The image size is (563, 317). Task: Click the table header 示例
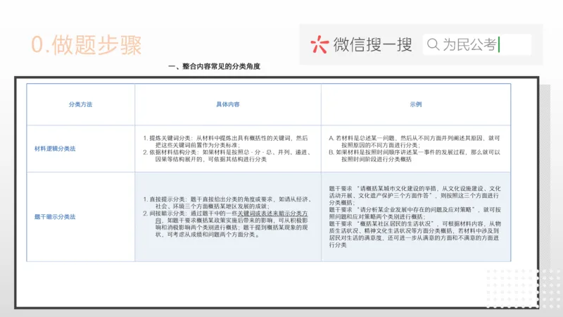pos(416,104)
